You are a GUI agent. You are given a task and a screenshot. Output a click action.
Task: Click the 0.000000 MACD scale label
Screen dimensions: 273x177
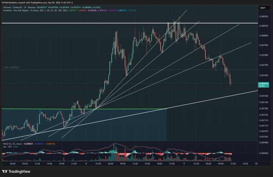(x=264, y=153)
